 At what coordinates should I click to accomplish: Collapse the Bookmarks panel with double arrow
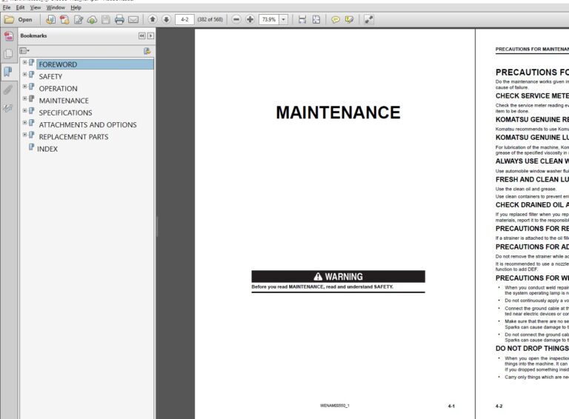point(142,36)
